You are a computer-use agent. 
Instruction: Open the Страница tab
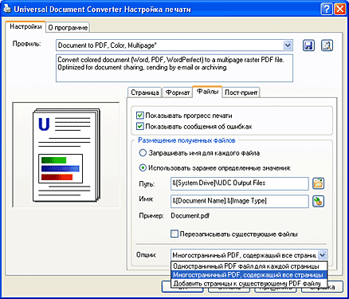[x=145, y=92]
